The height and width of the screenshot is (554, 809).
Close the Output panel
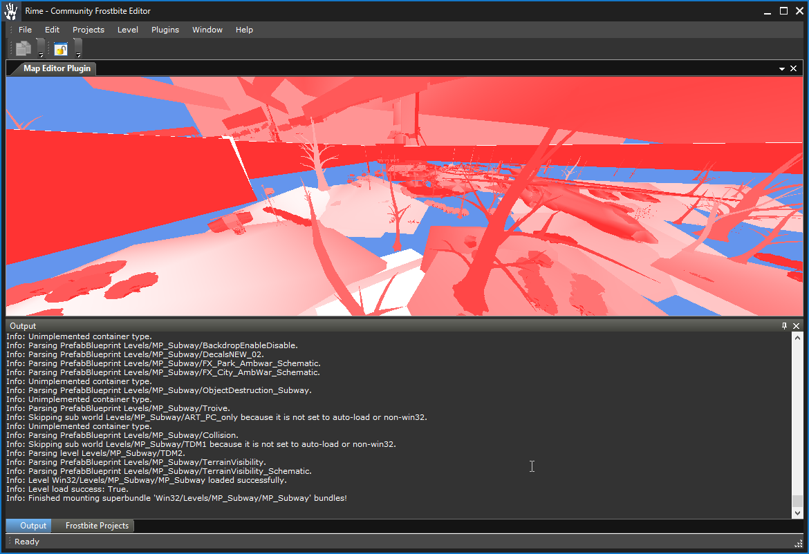pyautogui.click(x=796, y=326)
